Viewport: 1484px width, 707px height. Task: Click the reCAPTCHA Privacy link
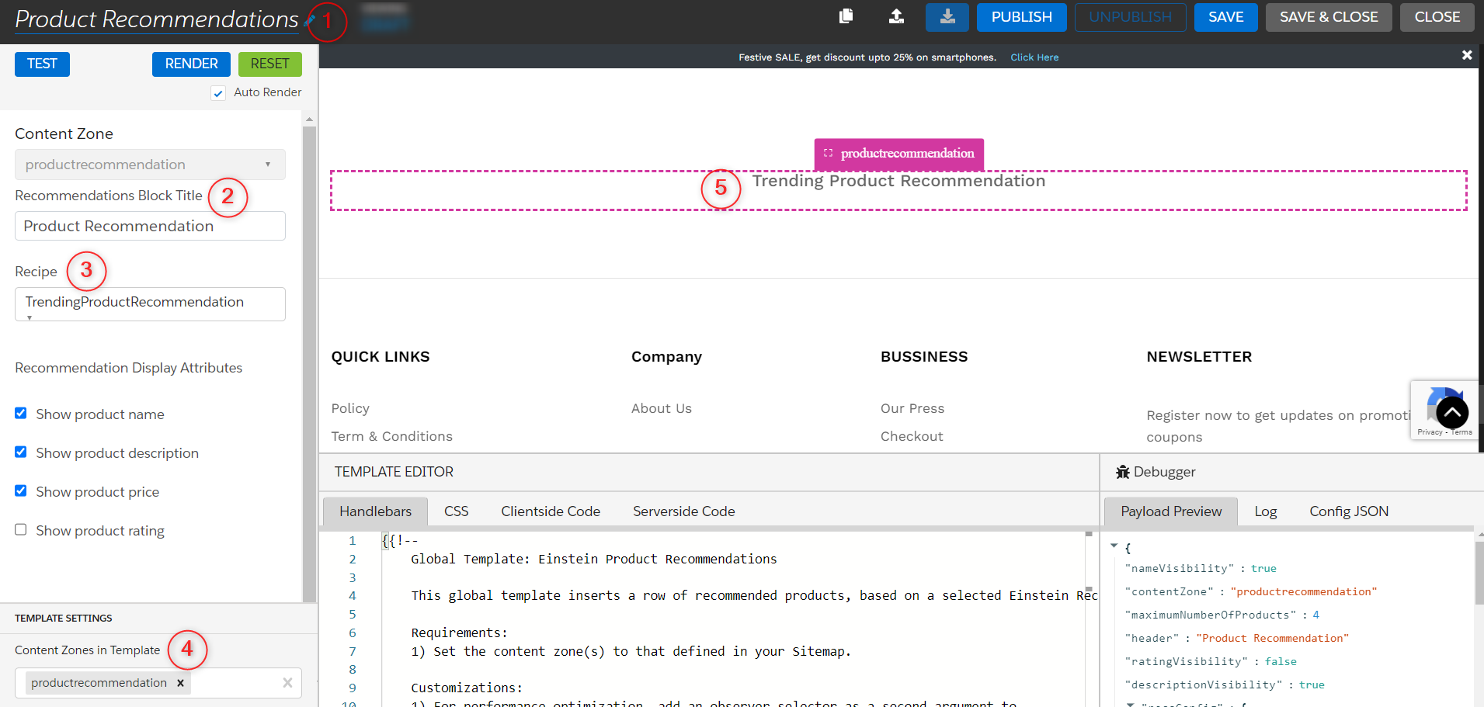click(x=1429, y=432)
